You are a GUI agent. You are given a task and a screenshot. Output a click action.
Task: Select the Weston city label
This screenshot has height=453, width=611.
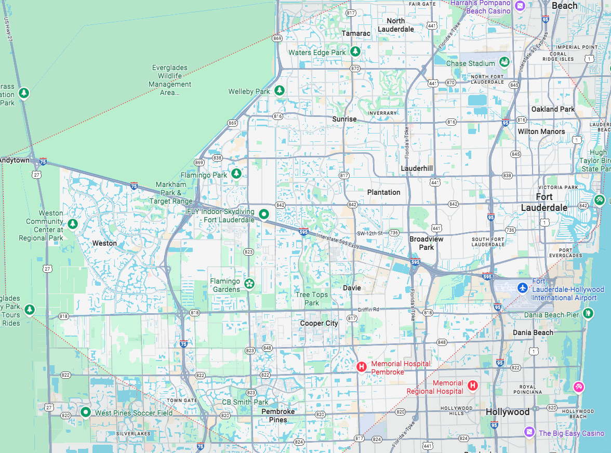pyautogui.click(x=104, y=243)
